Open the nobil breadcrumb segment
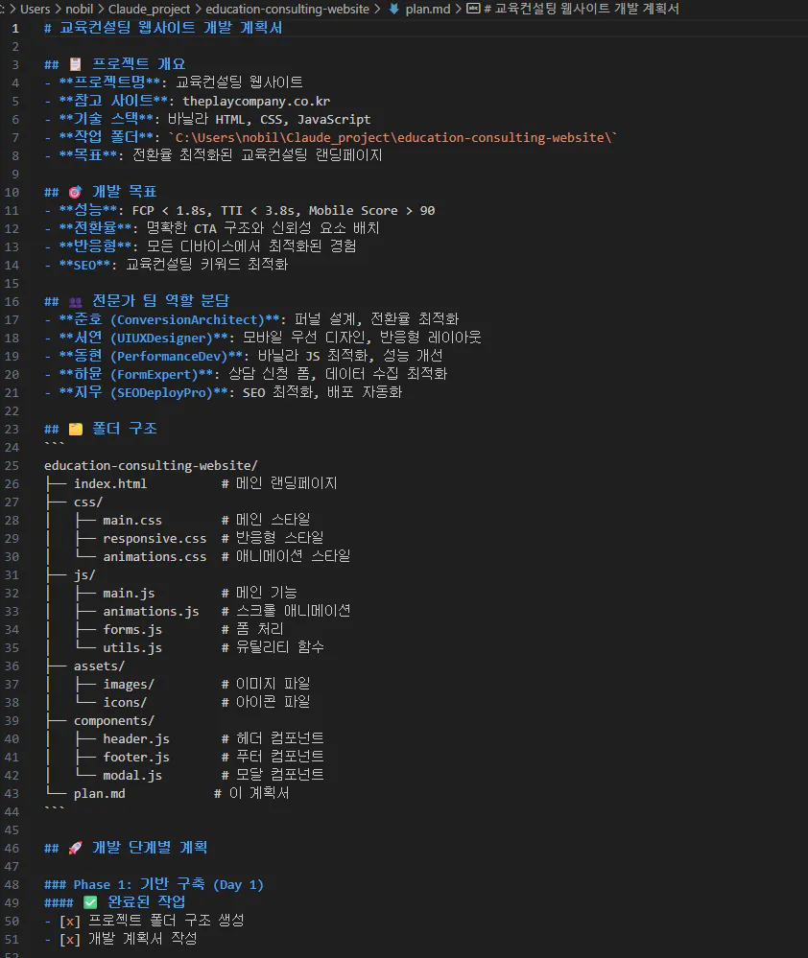Viewport: 808px width, 958px height. click(x=79, y=10)
